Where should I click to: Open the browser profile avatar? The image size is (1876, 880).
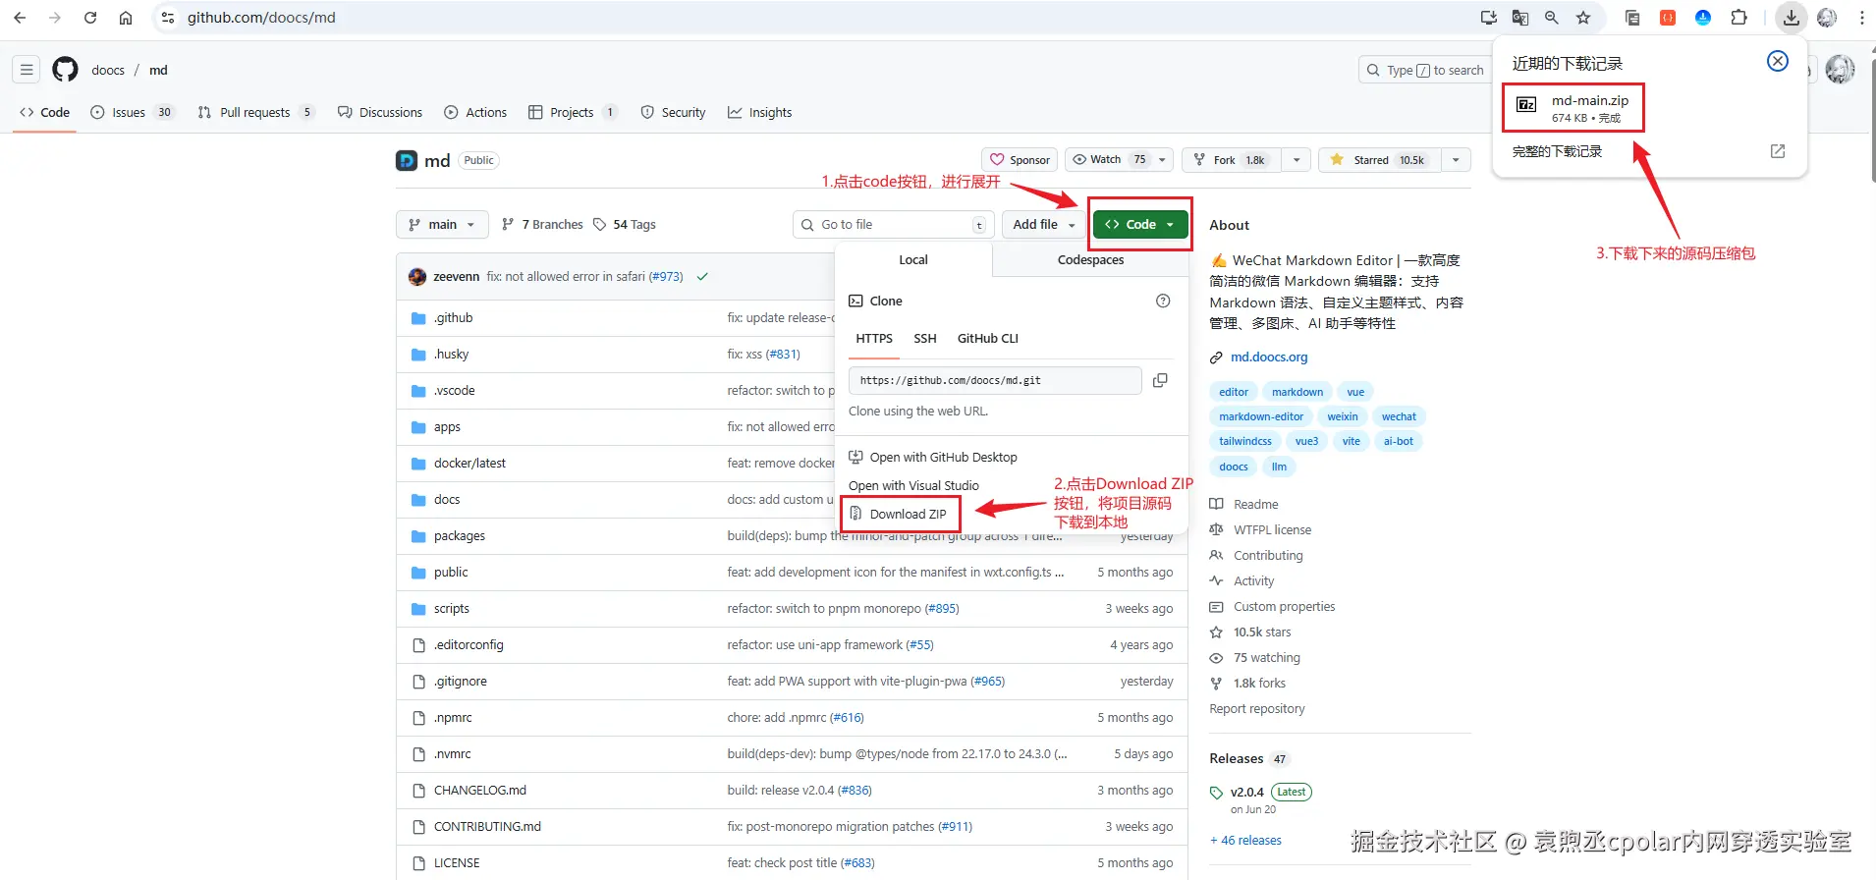coord(1827,18)
